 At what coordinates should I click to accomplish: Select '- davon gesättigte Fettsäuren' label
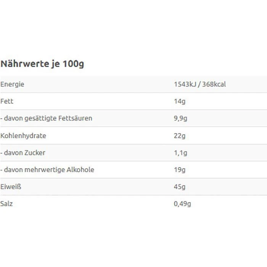[x=46, y=118]
